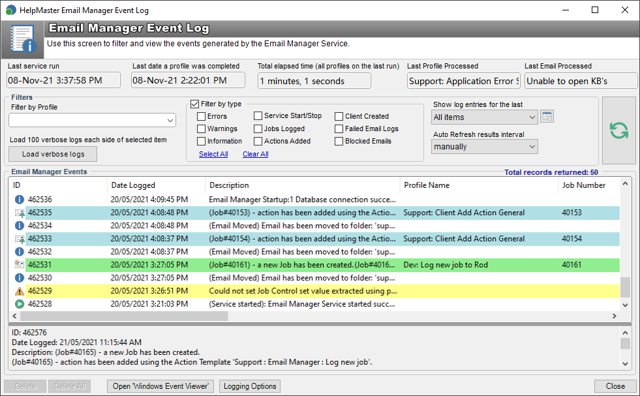Check the Blocked Emails filter
The image size is (640, 396).
pos(339,141)
